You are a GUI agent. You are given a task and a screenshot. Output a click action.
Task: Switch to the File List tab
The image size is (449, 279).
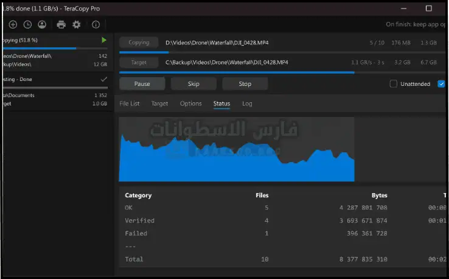click(x=129, y=104)
